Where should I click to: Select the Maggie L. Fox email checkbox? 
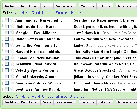pyautogui.click(x=7, y=33)
